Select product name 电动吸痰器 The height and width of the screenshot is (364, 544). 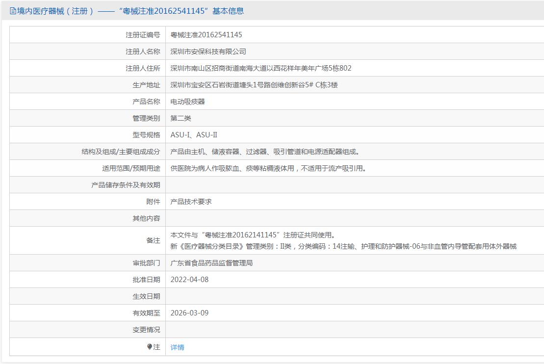[187, 102]
